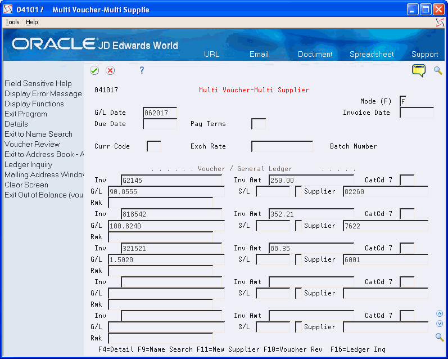
Task: Click the scroll down arrow icon
Action: click(x=440, y=324)
